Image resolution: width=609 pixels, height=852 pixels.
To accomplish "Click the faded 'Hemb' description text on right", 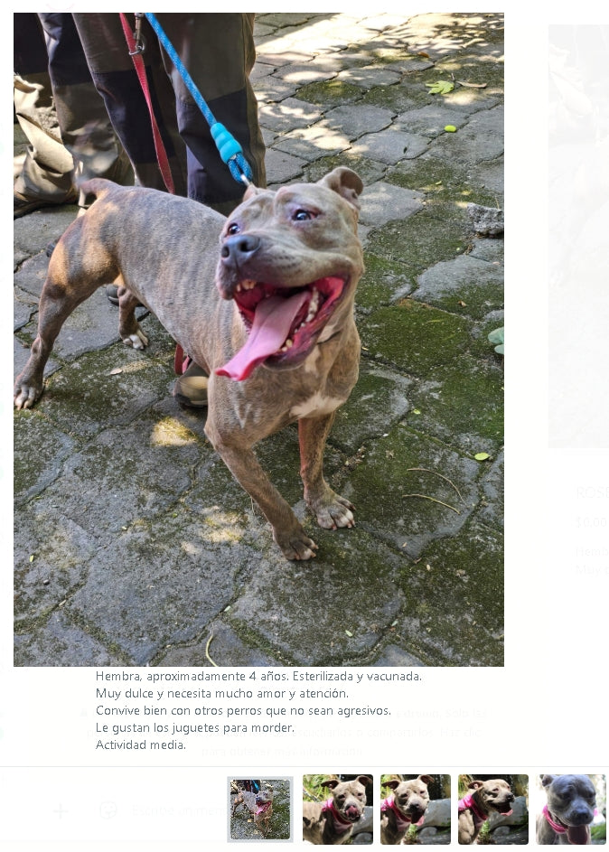I will [x=592, y=552].
